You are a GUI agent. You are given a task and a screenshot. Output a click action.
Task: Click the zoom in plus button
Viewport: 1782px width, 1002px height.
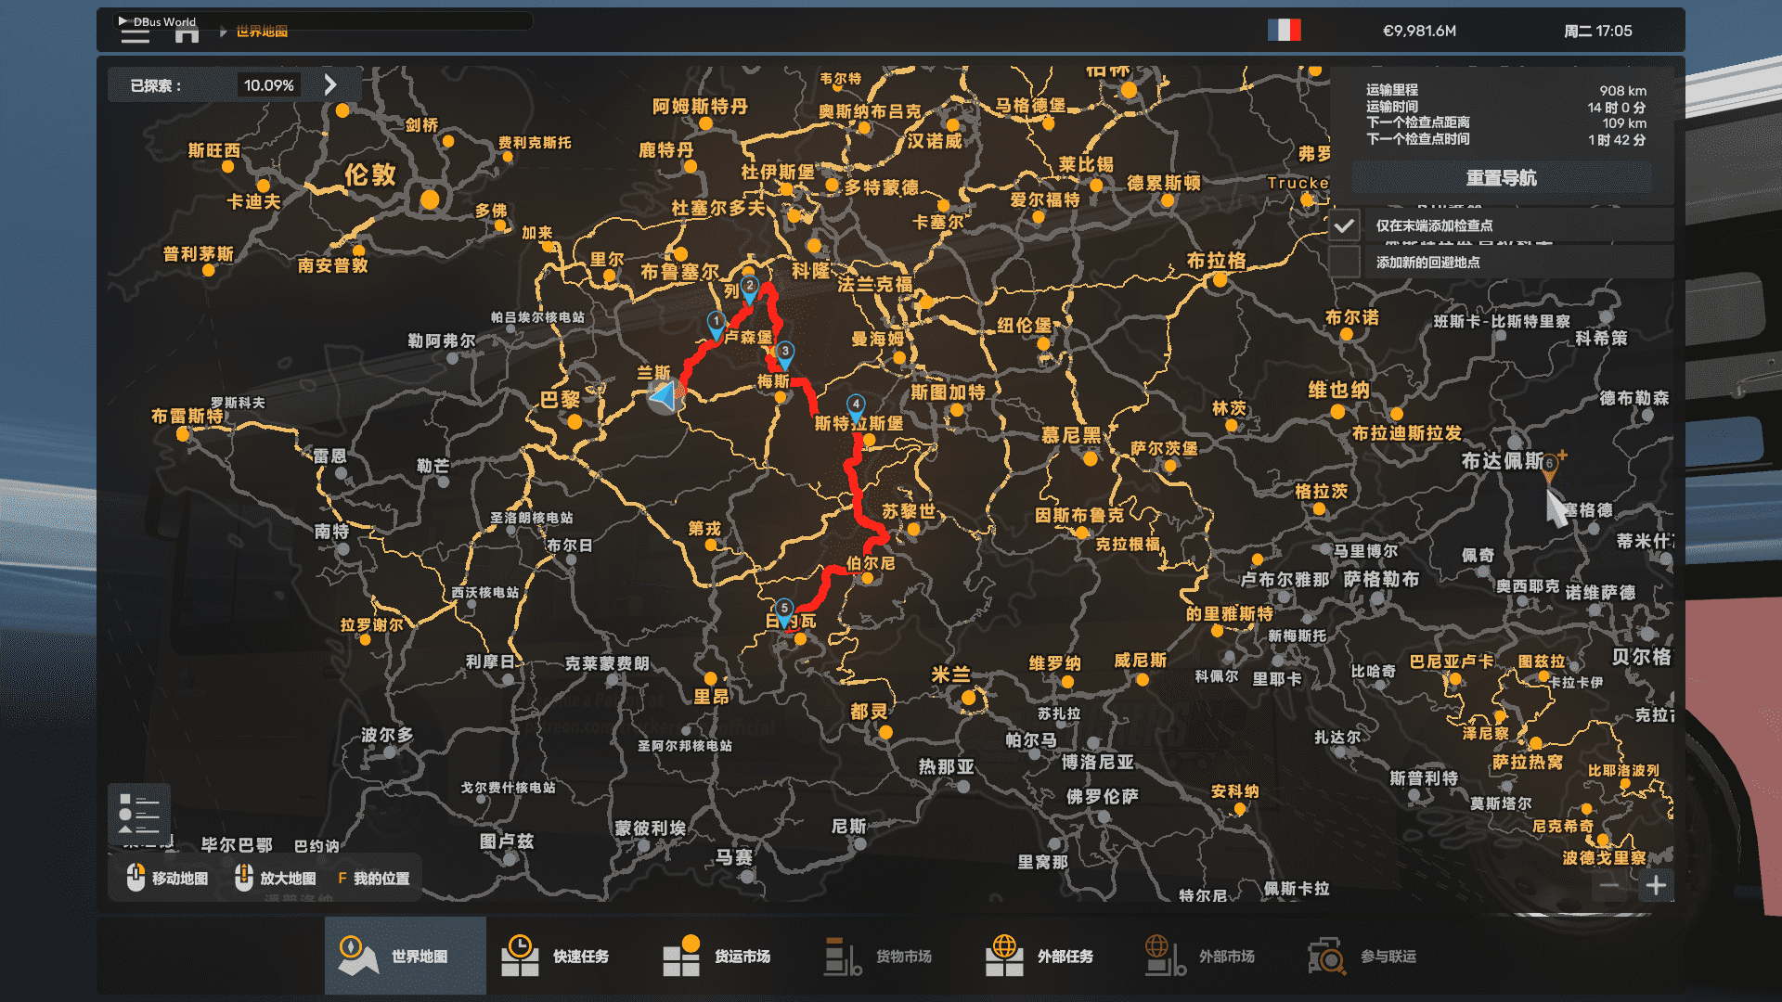(x=1656, y=886)
